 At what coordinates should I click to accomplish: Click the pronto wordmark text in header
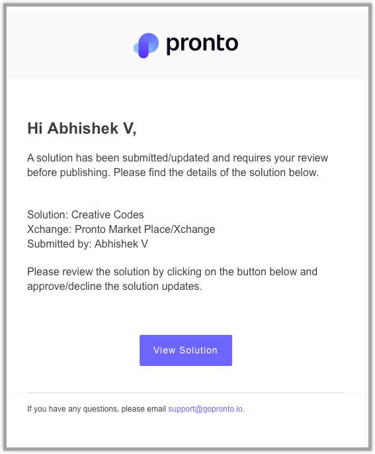click(202, 44)
